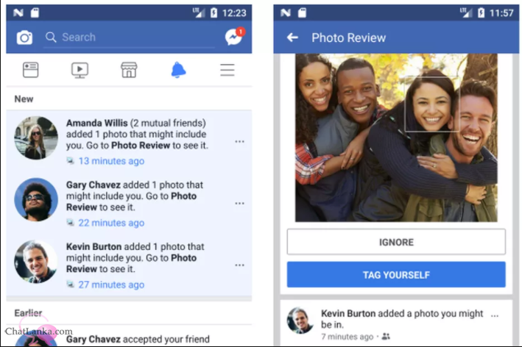Click the photo icon beside '13 minutes ago'
Image resolution: width=522 pixels, height=347 pixels.
click(x=70, y=161)
